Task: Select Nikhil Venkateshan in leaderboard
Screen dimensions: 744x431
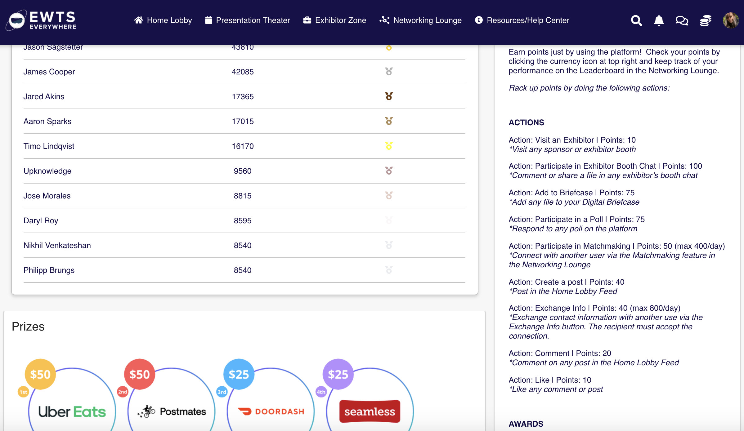Action: (x=57, y=245)
